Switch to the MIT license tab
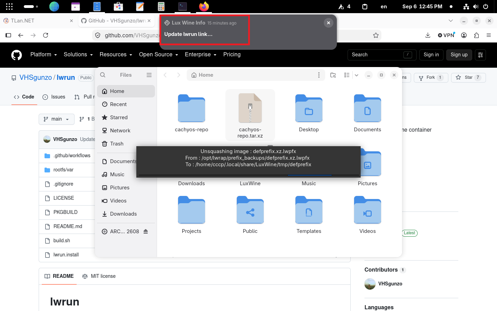Screen dimensions: 497x311 coord(99,276)
